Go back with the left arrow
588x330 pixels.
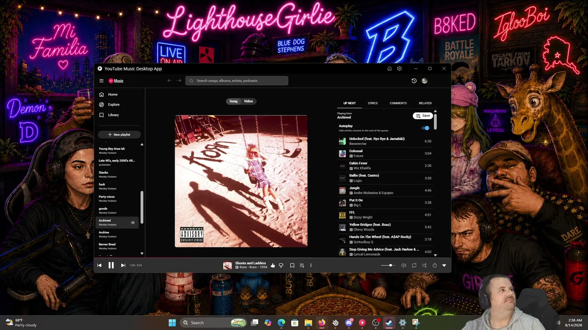(x=169, y=81)
